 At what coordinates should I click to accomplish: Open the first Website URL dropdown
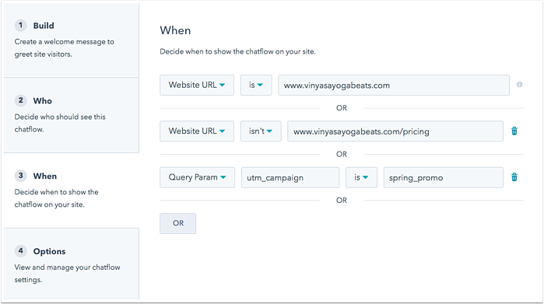pos(197,85)
